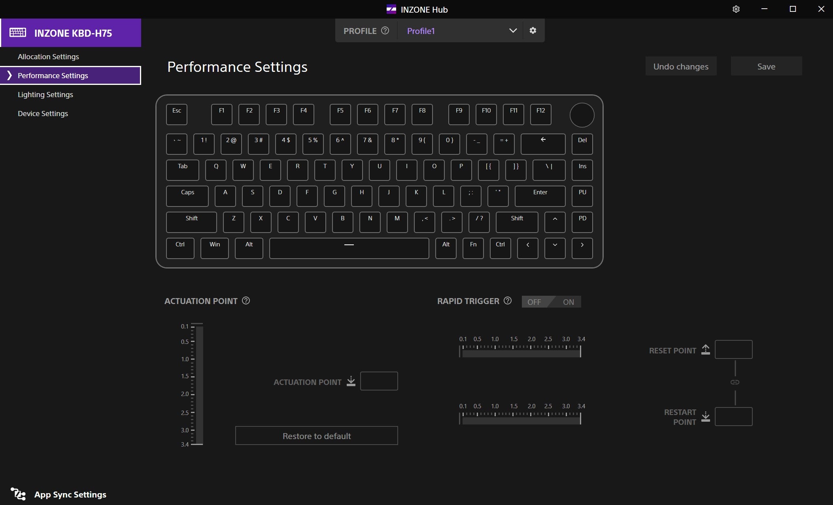Image resolution: width=833 pixels, height=505 pixels.
Task: Click the Actuation Point help icon
Action: 246,300
